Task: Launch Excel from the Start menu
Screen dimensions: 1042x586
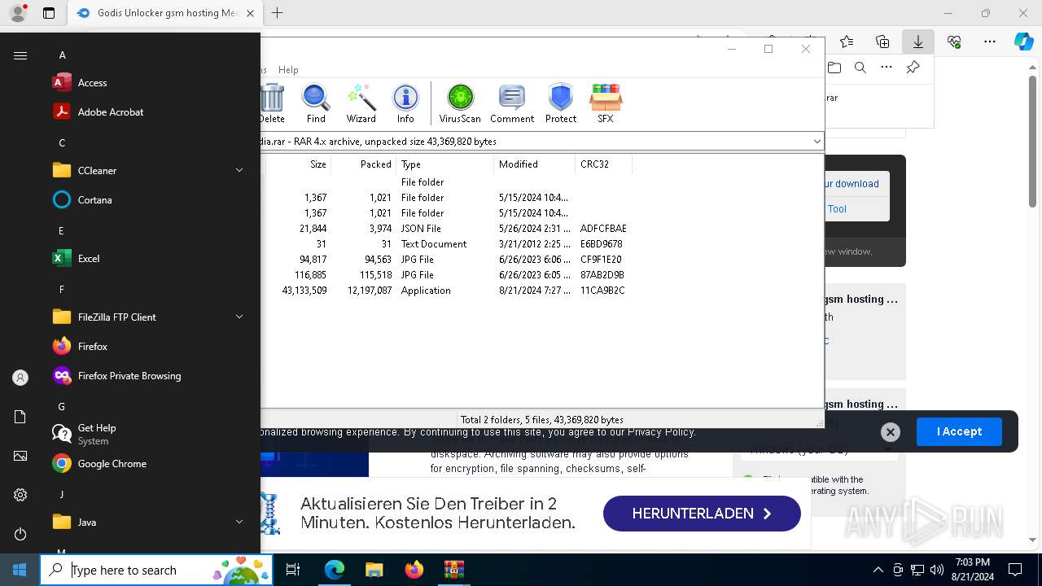Action: (x=151, y=259)
